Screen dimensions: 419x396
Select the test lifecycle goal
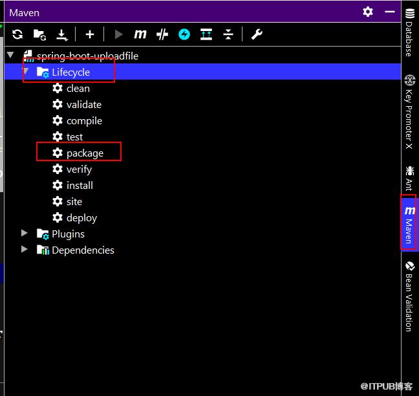(x=74, y=137)
